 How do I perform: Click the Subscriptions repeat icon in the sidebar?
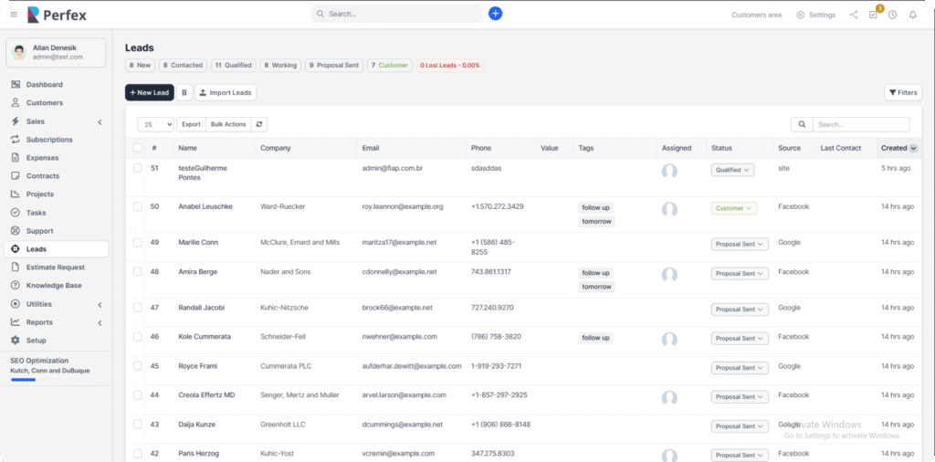[x=16, y=140]
